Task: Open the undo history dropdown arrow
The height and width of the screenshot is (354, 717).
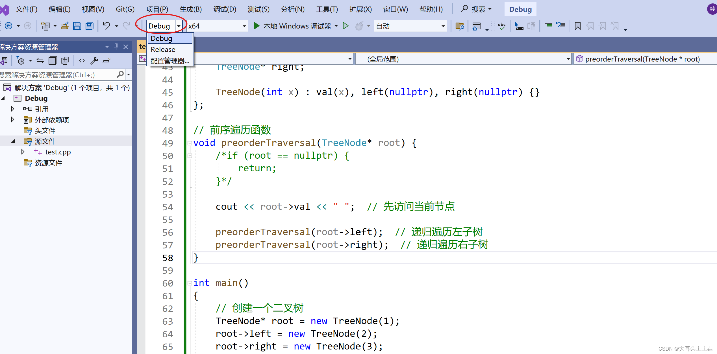Action: (x=116, y=26)
